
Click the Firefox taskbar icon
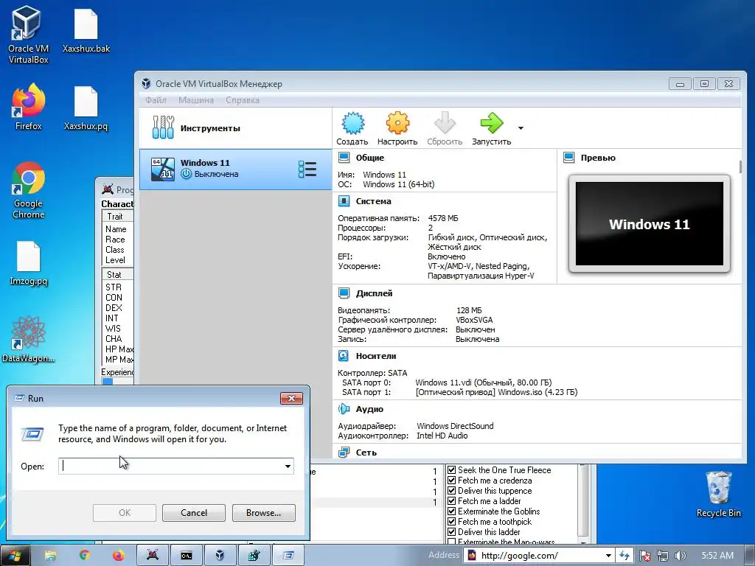click(x=119, y=556)
